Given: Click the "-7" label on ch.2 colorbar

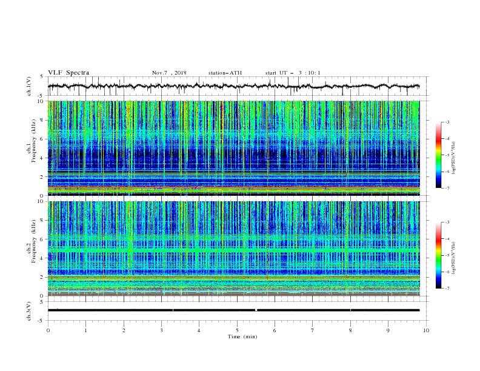Looking at the screenshot, I should [447, 289].
